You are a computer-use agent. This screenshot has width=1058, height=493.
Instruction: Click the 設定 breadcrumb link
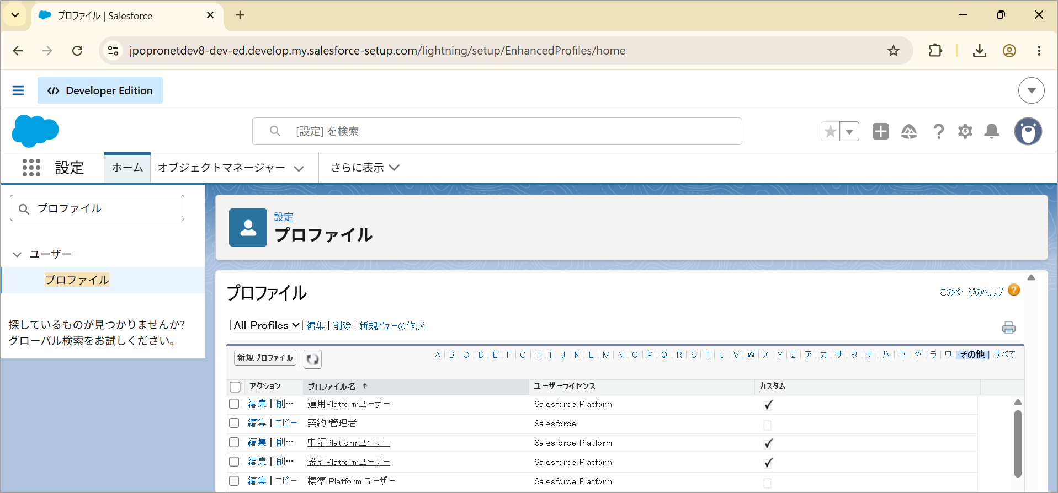tap(284, 217)
